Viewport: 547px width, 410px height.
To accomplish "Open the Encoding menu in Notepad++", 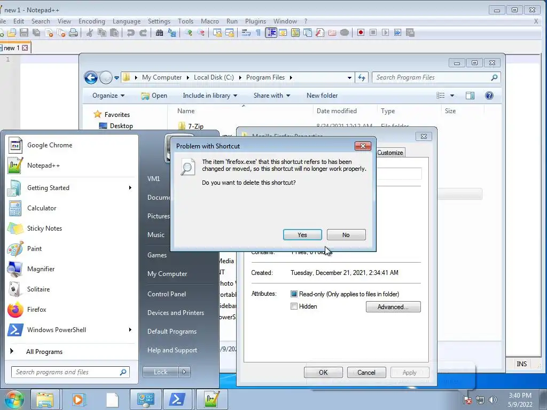I will pos(92,21).
